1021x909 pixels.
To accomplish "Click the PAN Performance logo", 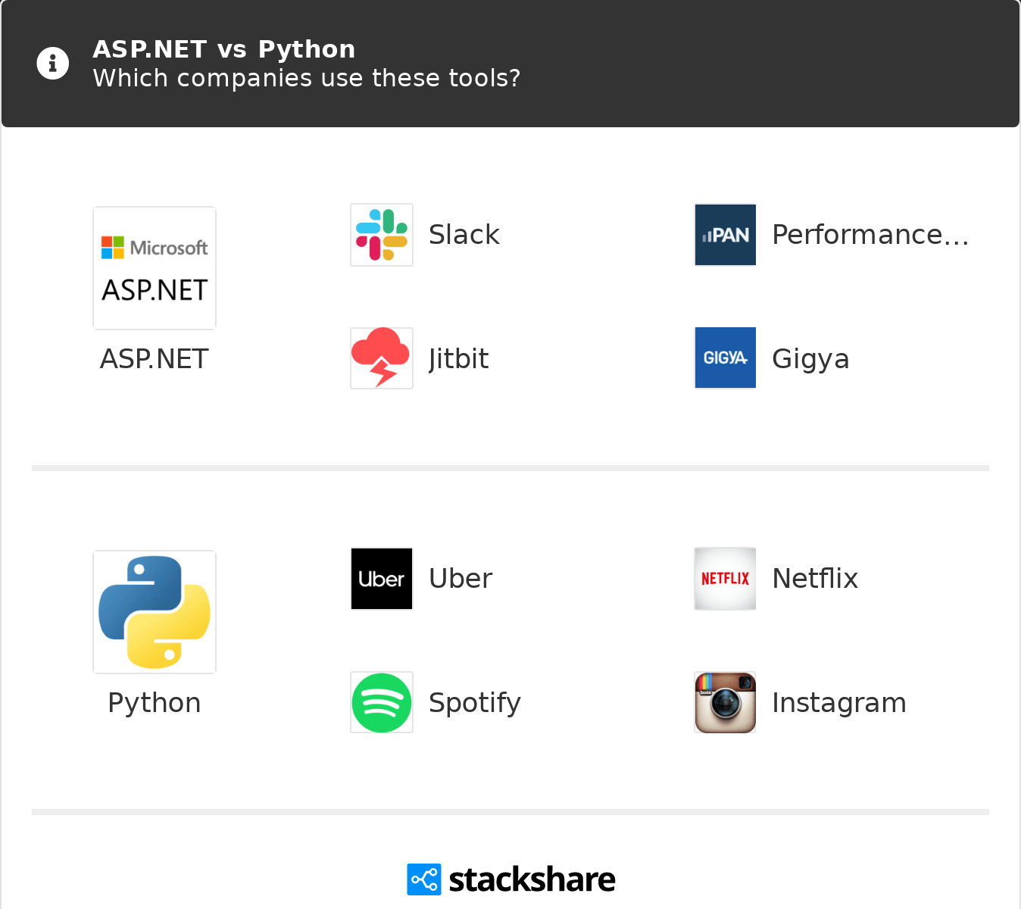I will point(726,235).
